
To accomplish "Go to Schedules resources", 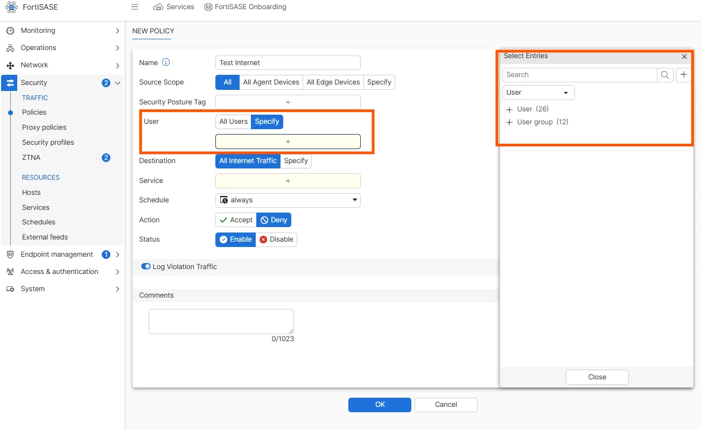I will [x=39, y=222].
